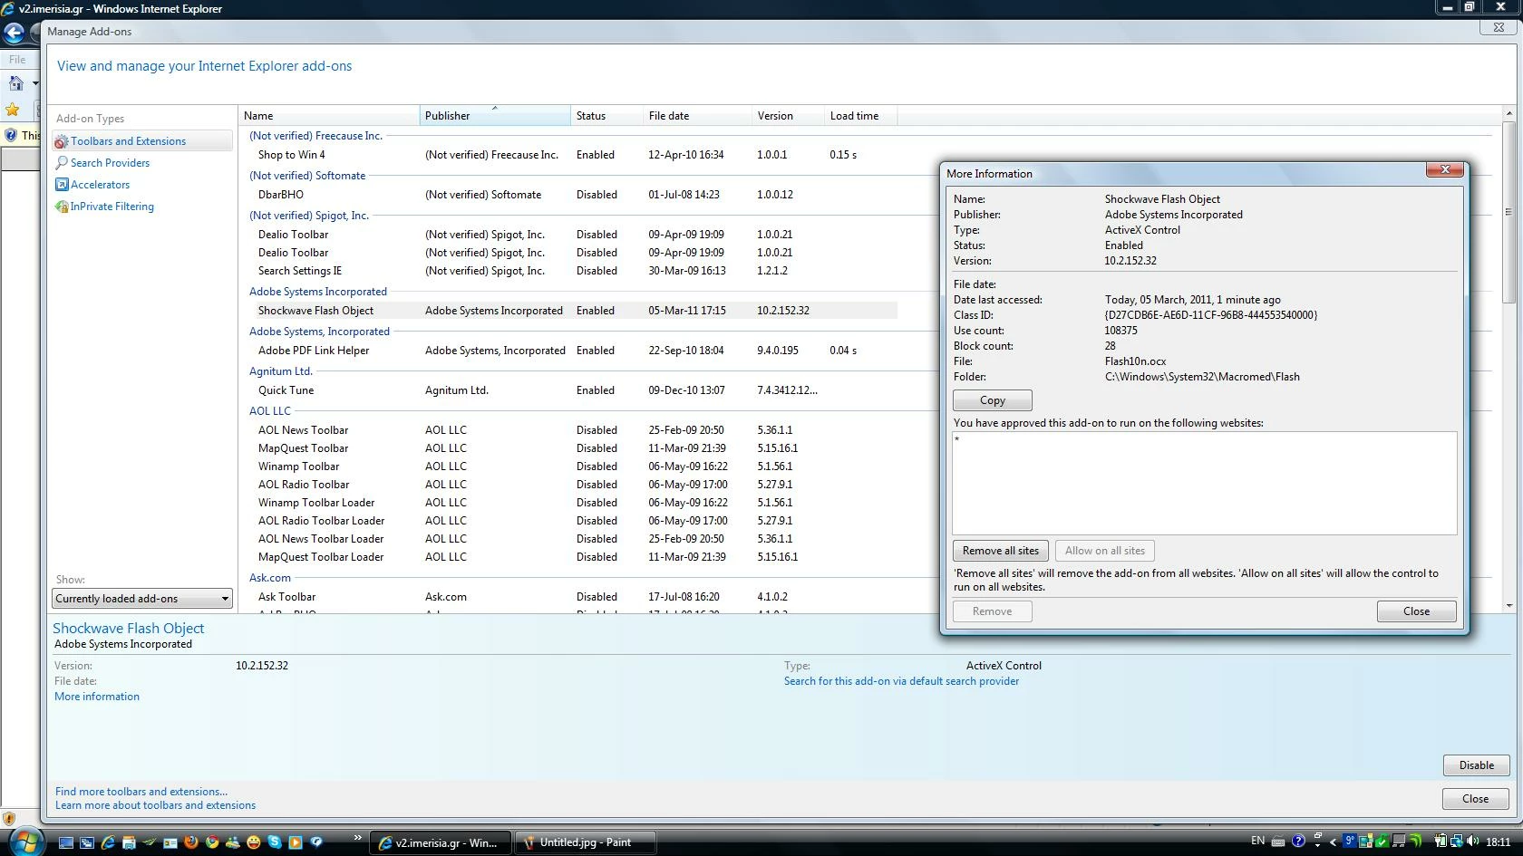Close the More Information dialog via Close button
Screen dimensions: 1523x856
(x=1417, y=611)
